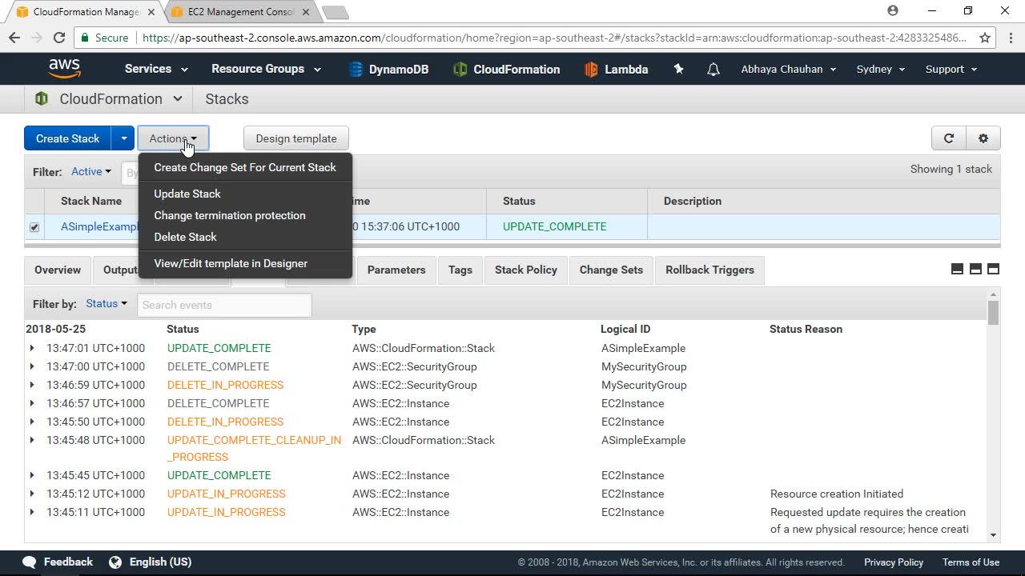The width and height of the screenshot is (1025, 576).
Task: Collapse the Actions dropdown button
Action: tap(173, 138)
